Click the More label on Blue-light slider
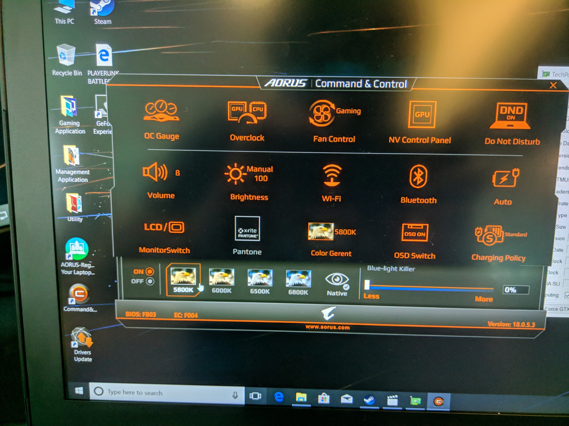Screen dimensions: 569x426 pyautogui.click(x=484, y=299)
